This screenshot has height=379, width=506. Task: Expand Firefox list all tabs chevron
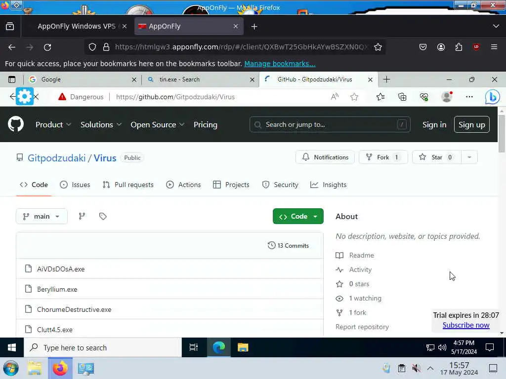click(496, 26)
